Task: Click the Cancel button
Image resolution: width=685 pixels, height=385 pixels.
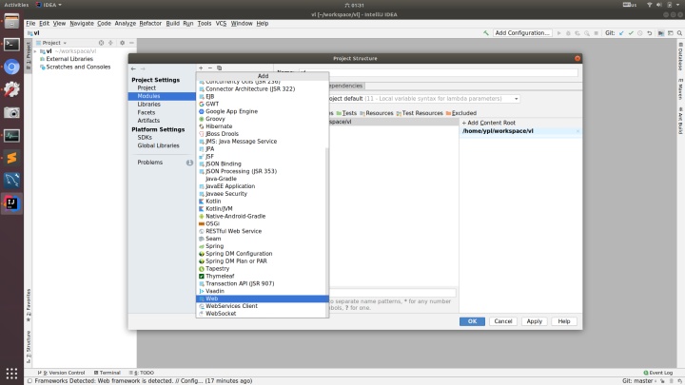Action: 503,321
